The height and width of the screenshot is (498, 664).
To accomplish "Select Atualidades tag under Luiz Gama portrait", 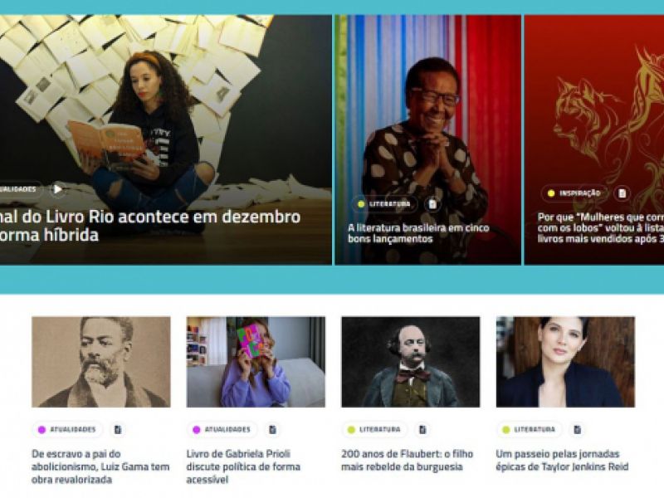I will coord(67,429).
